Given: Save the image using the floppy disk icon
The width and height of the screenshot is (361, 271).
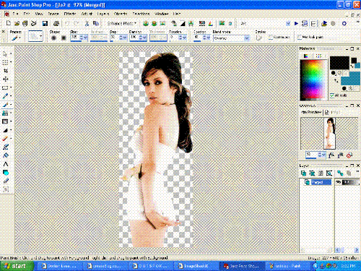Looking at the screenshot, I should tap(45, 23).
